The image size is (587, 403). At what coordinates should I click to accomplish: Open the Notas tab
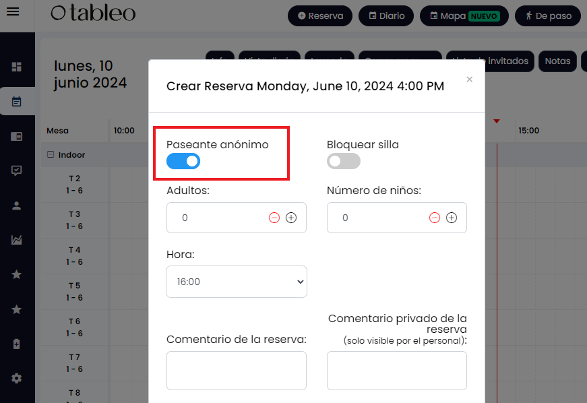558,61
